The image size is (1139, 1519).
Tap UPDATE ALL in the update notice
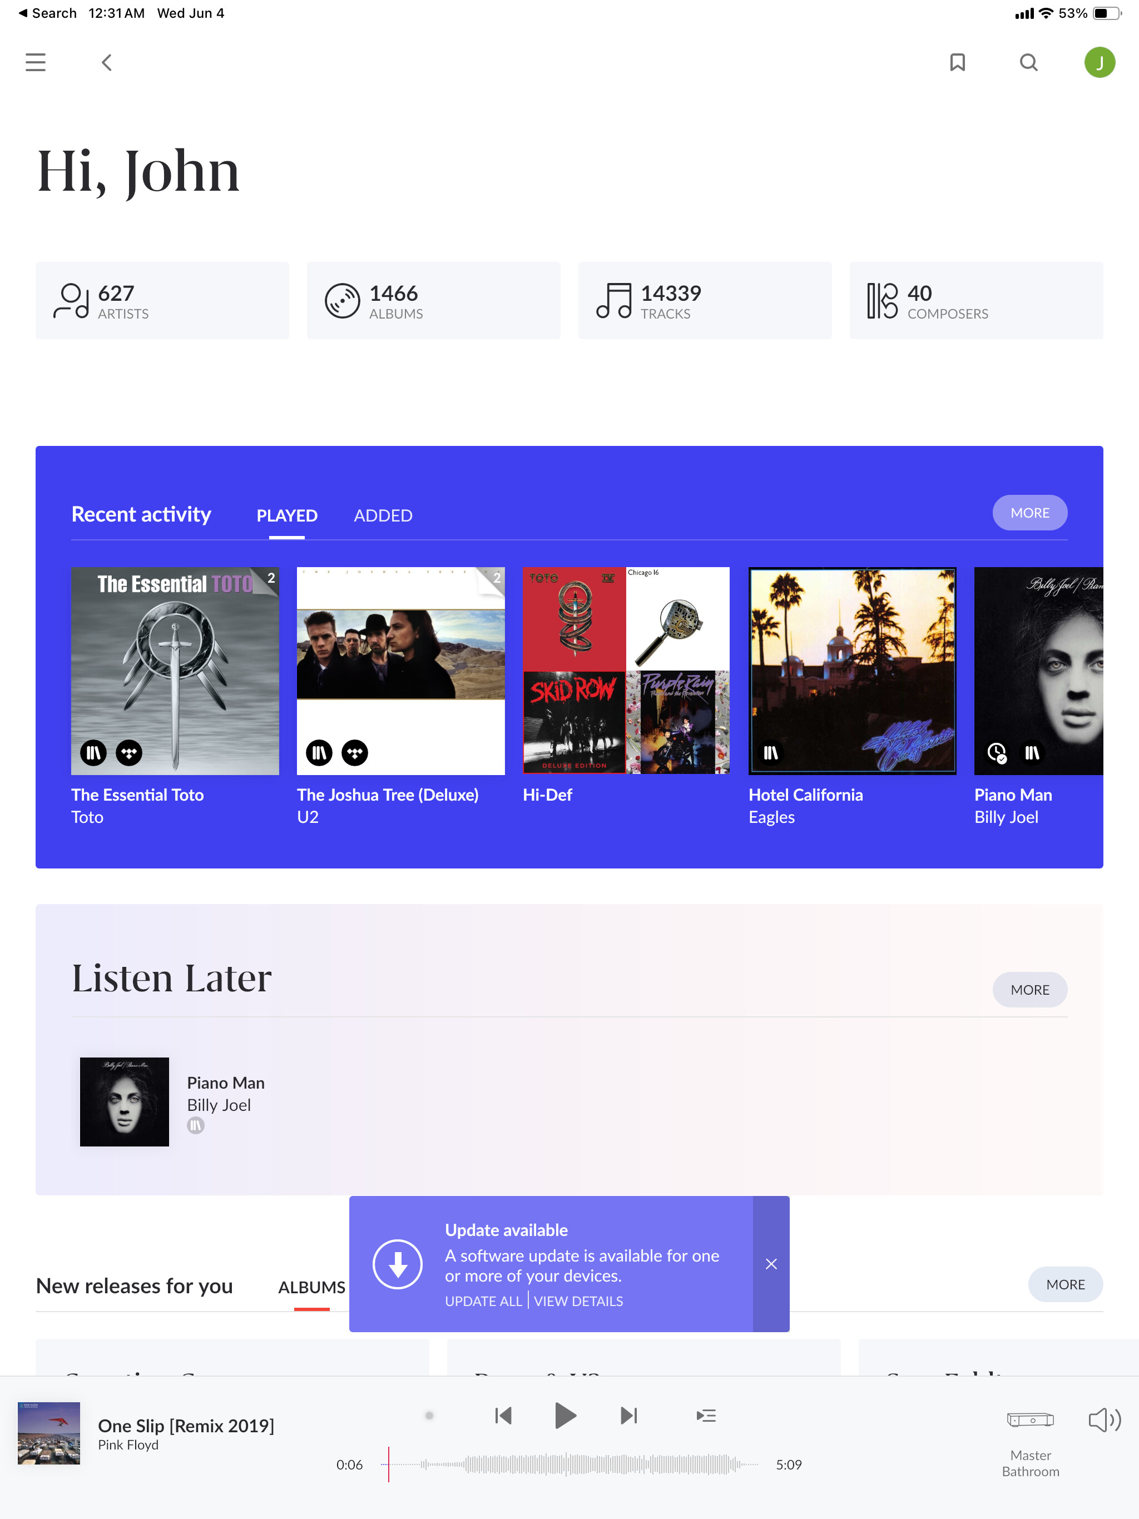tap(483, 1301)
